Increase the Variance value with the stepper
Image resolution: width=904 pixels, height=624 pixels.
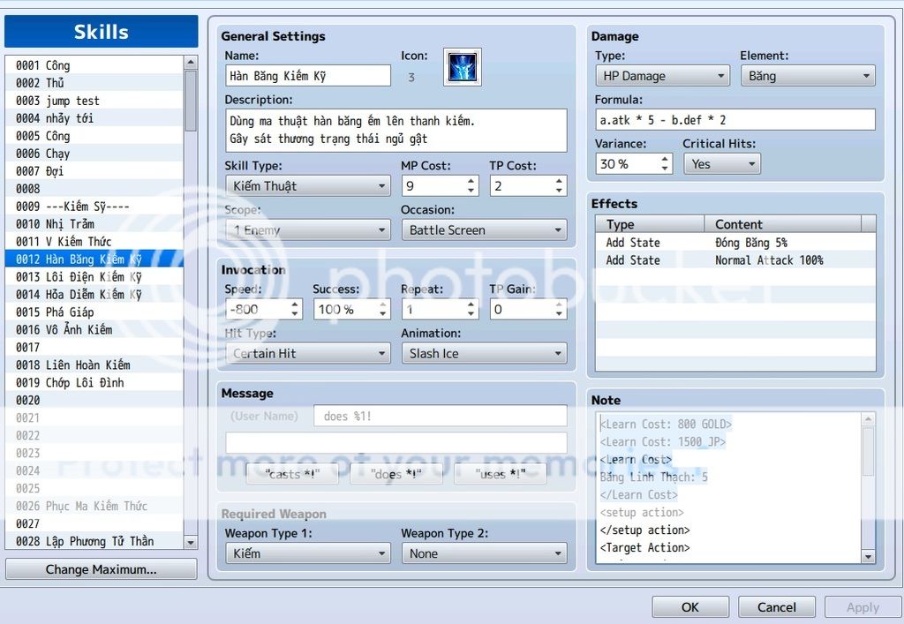[665, 159]
